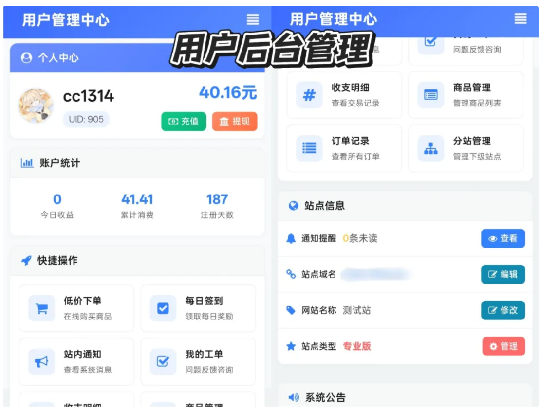Open 站内通知 megaphone icon
540x408 pixels.
(x=42, y=362)
